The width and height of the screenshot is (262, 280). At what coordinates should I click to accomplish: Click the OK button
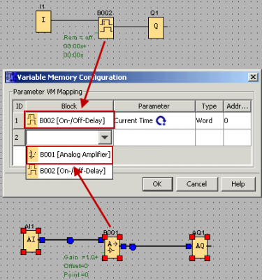pos(157,184)
